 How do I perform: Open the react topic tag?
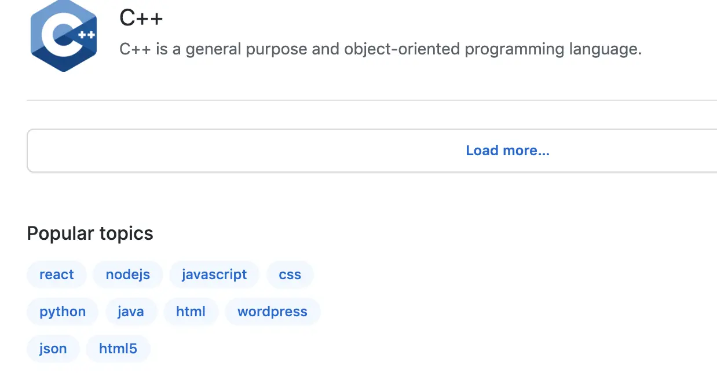57,275
